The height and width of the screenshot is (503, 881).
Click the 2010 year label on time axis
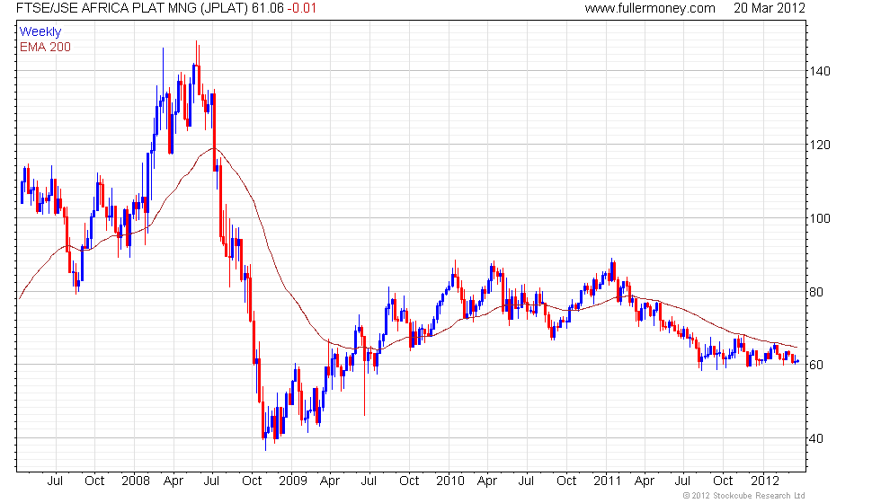450,481
